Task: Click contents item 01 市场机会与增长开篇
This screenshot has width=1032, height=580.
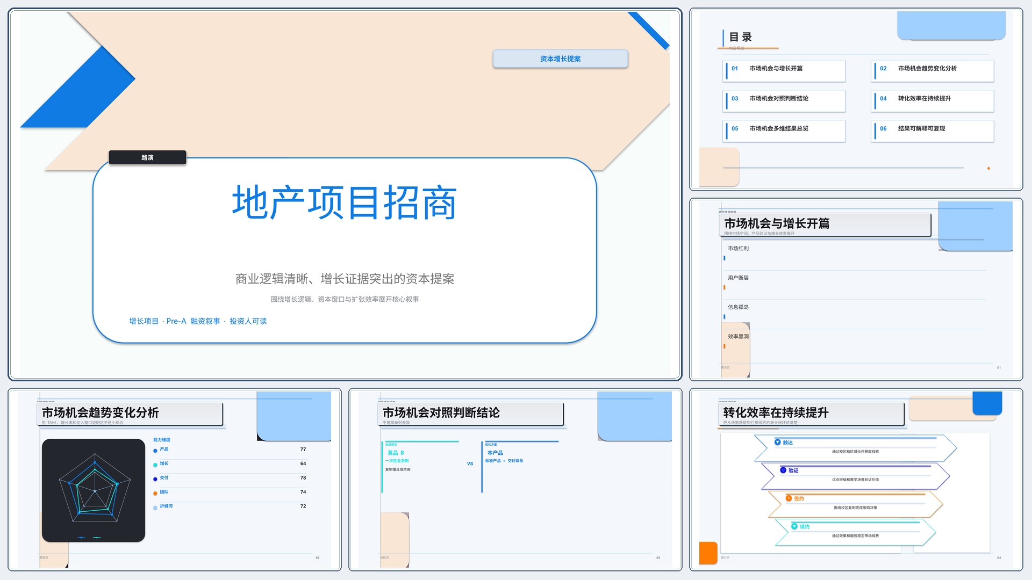Action: click(784, 70)
